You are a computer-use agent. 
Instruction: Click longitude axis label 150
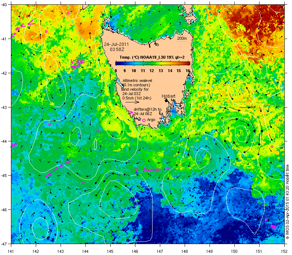[234, 251]
